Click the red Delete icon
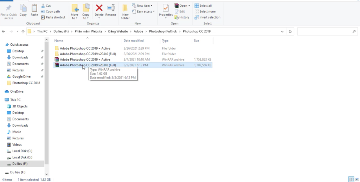The image size is (360, 182). click(99, 8)
